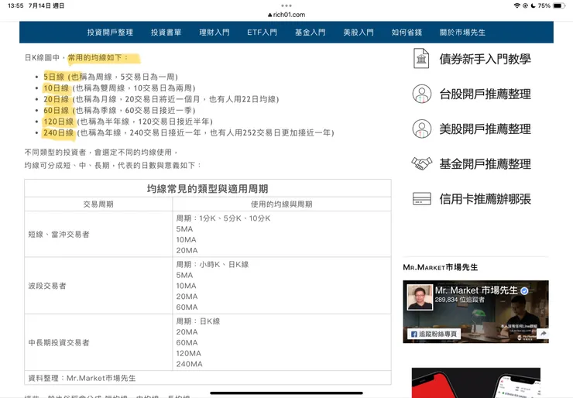Tap the Do Not Disturb moon icon

coord(533,5)
